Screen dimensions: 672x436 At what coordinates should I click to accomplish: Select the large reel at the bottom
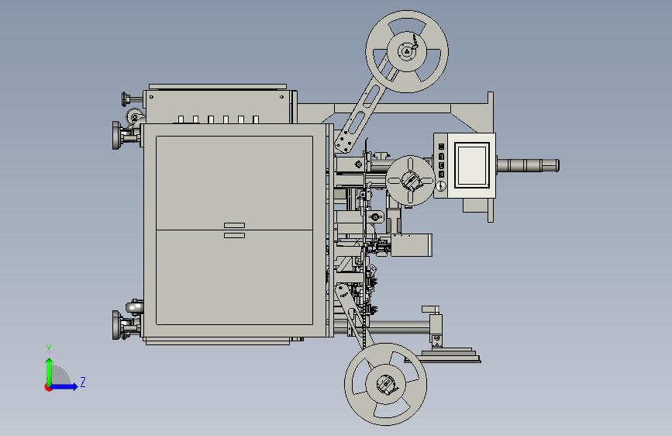coord(385,384)
